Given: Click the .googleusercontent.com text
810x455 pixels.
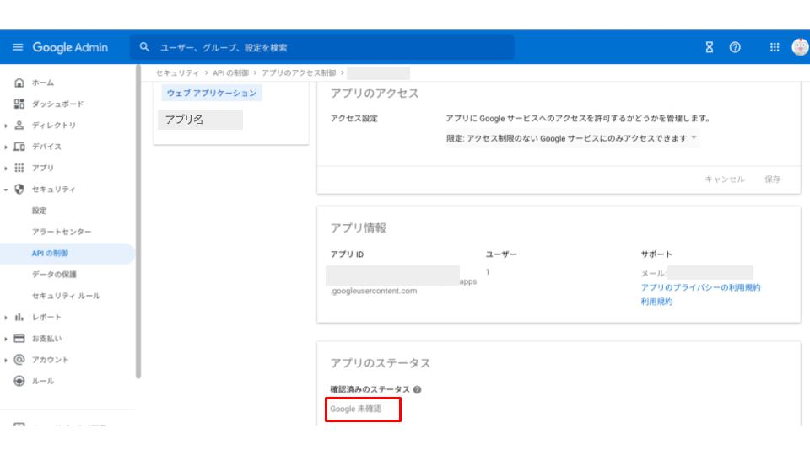Looking at the screenshot, I should tap(374, 291).
